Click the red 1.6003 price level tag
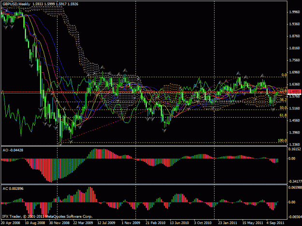 (294, 91)
